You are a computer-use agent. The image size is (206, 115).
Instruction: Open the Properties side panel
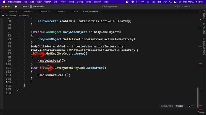click(204, 28)
